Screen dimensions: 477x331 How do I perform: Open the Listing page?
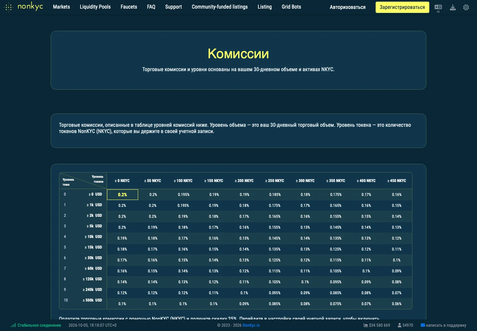pos(265,7)
